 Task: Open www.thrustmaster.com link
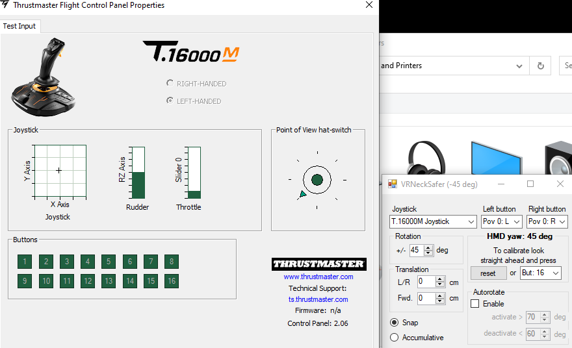click(x=318, y=277)
